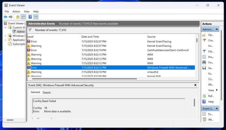Click the Up one level folder icon

(x=18, y=17)
